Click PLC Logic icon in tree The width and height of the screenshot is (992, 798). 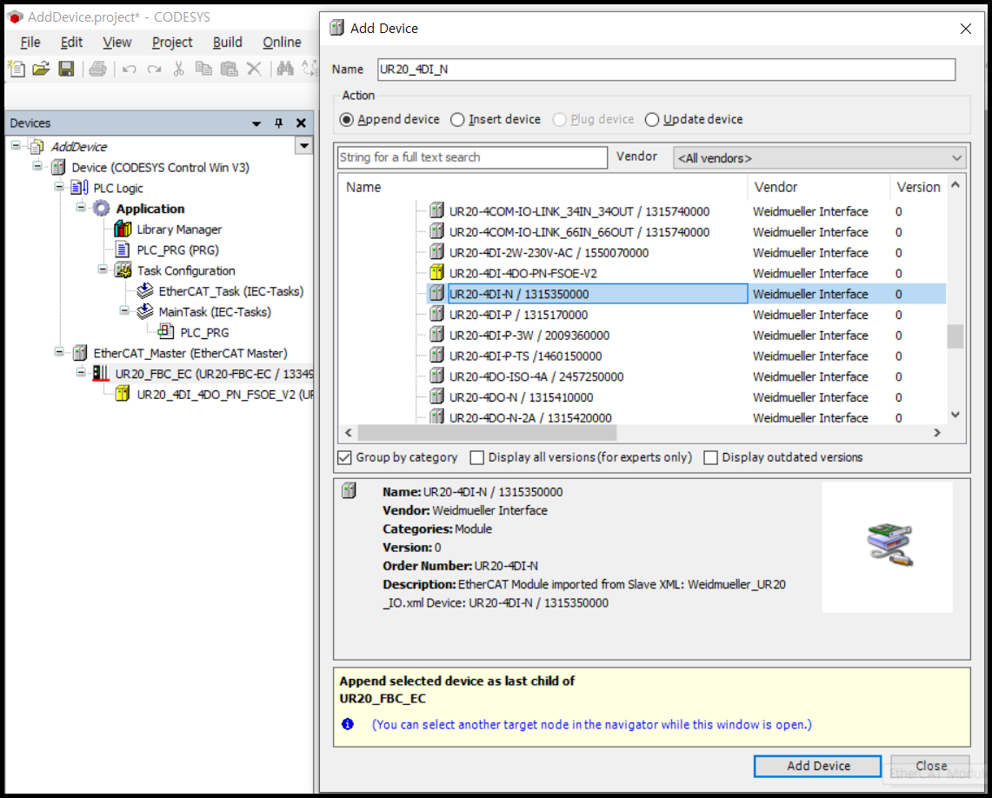coord(80,188)
